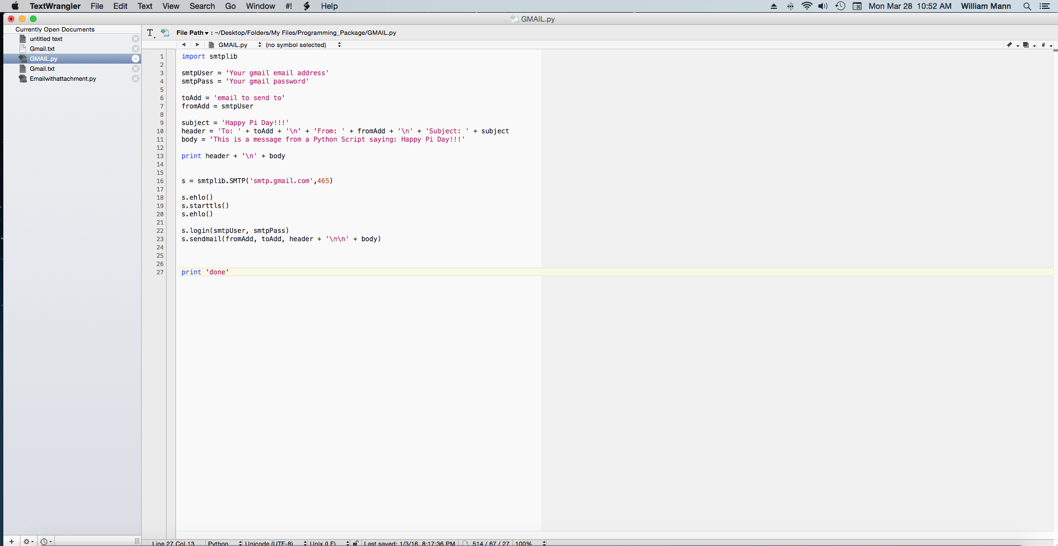Toggle the document lock icon in status bar
1058x546 pixels.
[355, 543]
